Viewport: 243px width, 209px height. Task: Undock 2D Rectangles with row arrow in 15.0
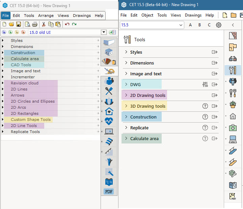(x=98, y=113)
